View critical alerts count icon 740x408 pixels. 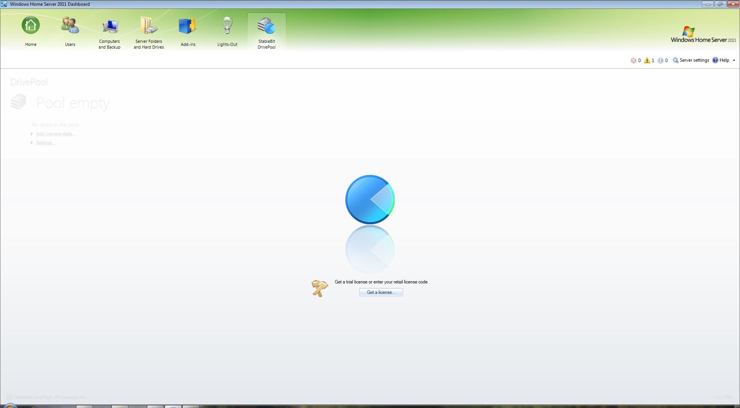pyautogui.click(x=633, y=61)
